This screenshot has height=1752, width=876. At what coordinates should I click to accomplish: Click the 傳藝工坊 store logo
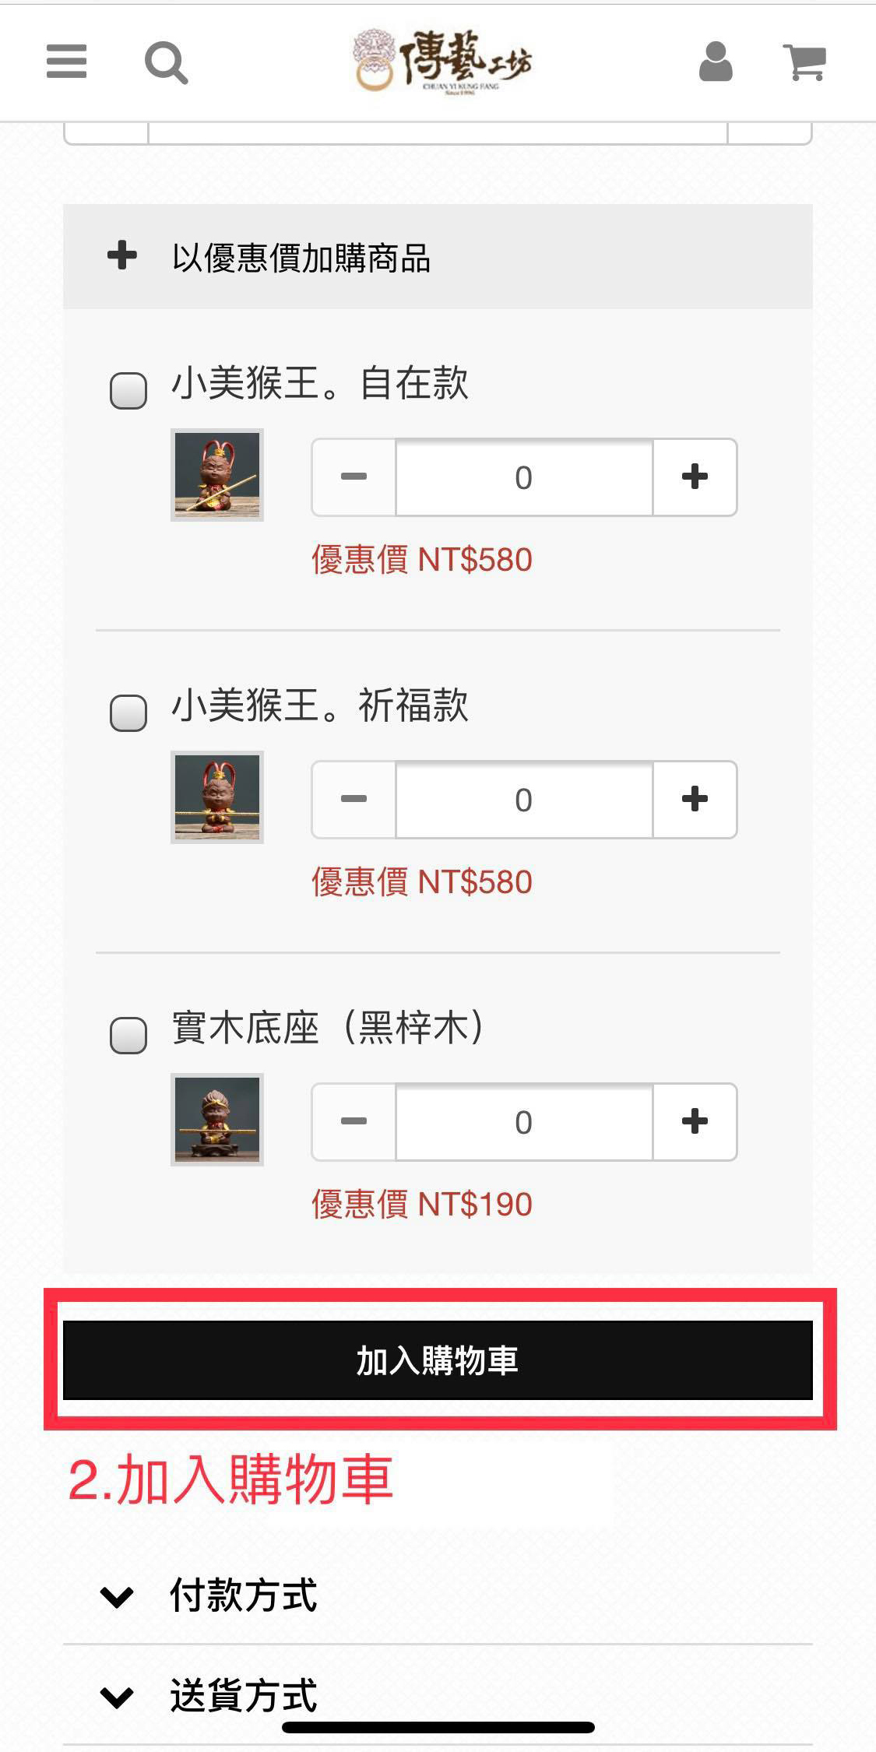coord(442,62)
